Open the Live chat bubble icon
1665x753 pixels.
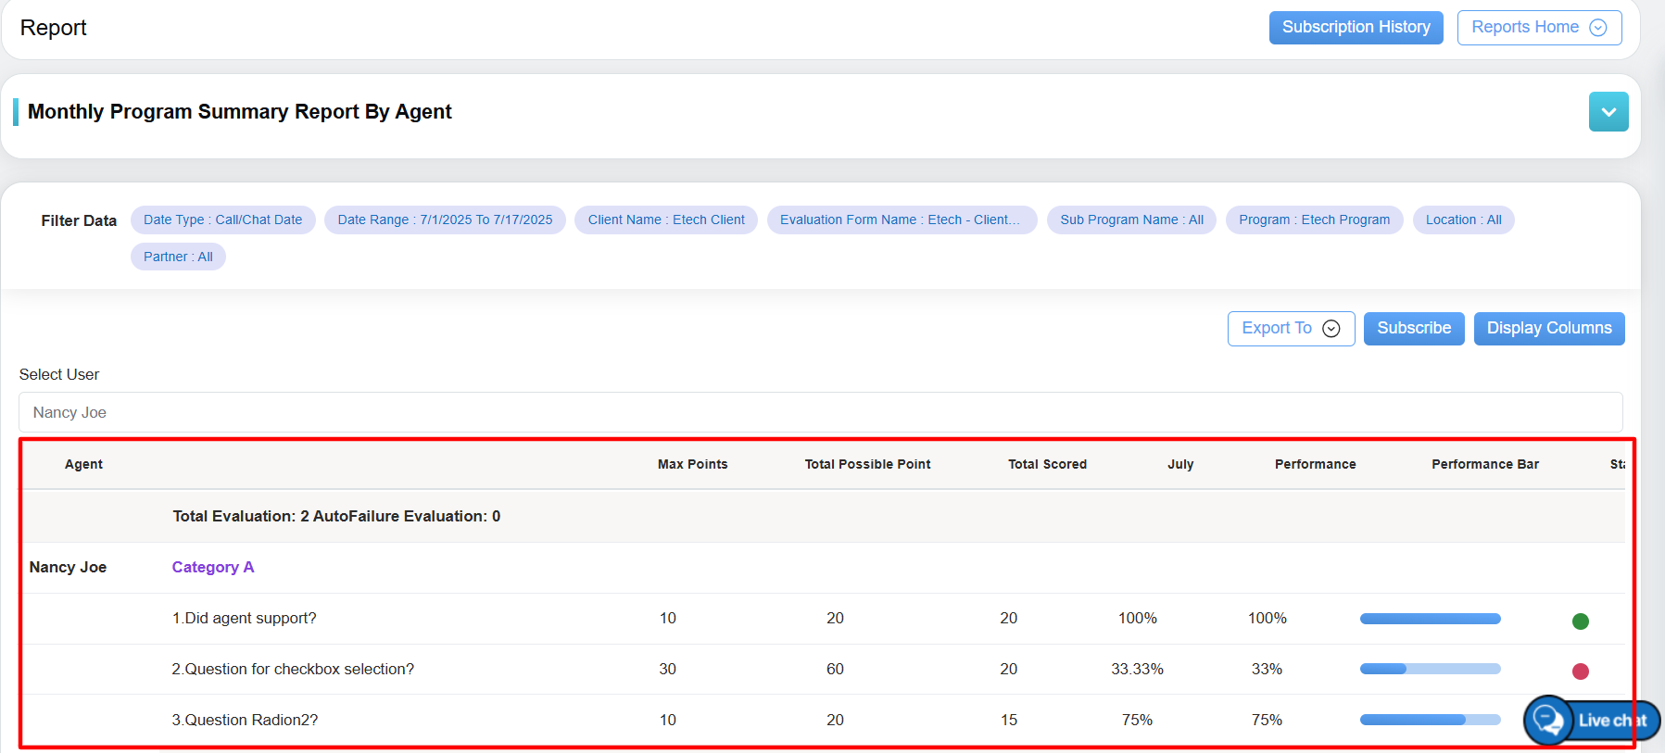coord(1548,720)
